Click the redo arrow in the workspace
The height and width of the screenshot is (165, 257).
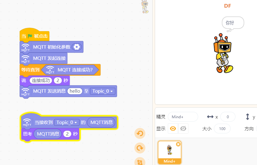click(140, 148)
